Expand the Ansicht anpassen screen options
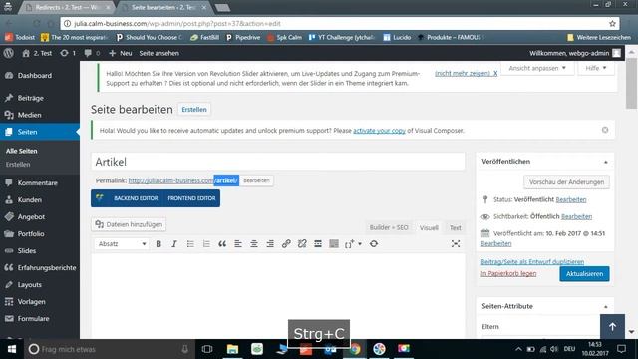The image size is (638, 359). pyautogui.click(x=537, y=68)
